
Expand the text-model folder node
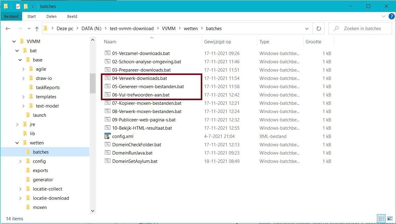tap(23, 106)
